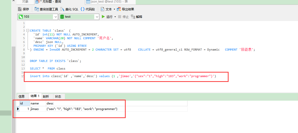Click the Export Result icon
The height and width of the screenshot is (133, 298).
pos(119,9)
